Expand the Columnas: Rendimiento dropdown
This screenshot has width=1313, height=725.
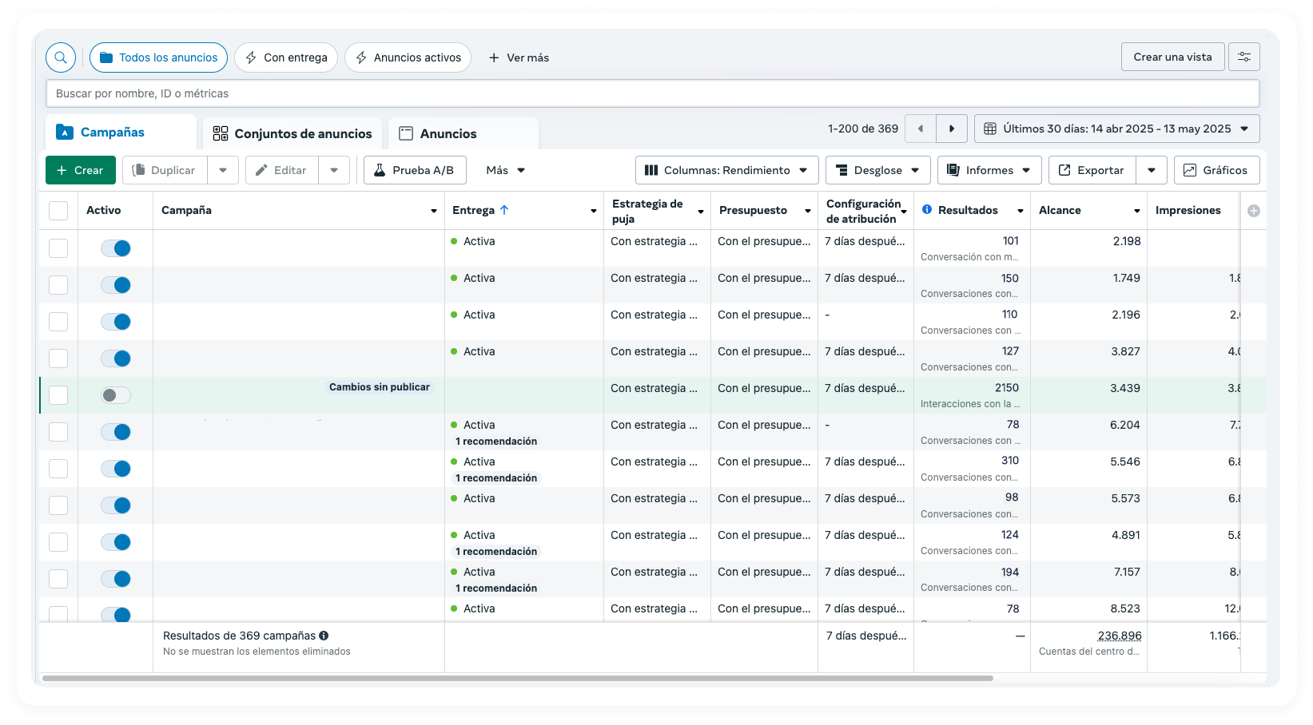(726, 170)
